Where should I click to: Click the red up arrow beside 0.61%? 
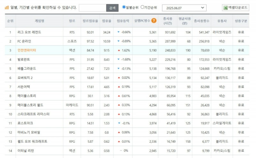point(119,96)
